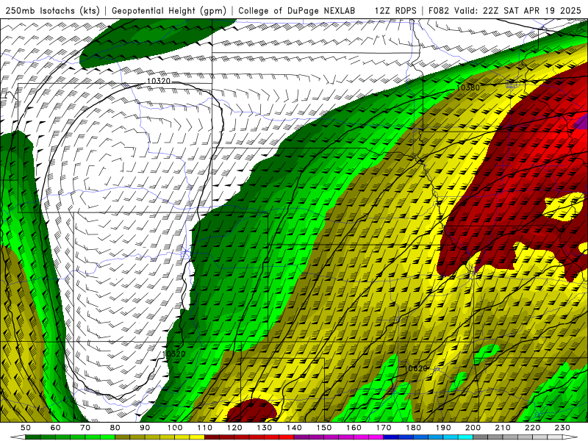Click the 10320 contour label in the lower map
The height and width of the screenshot is (441, 588).
pos(173,354)
